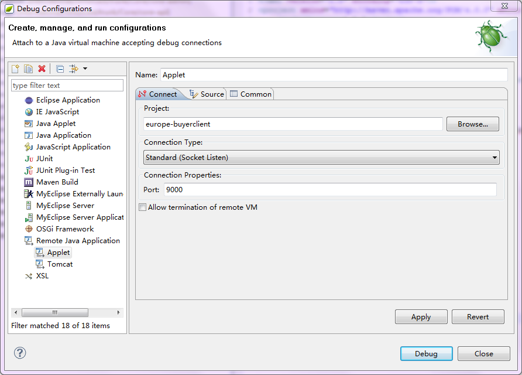522x375 pixels.
Task: Click the Applet configuration icon
Action: click(x=40, y=253)
